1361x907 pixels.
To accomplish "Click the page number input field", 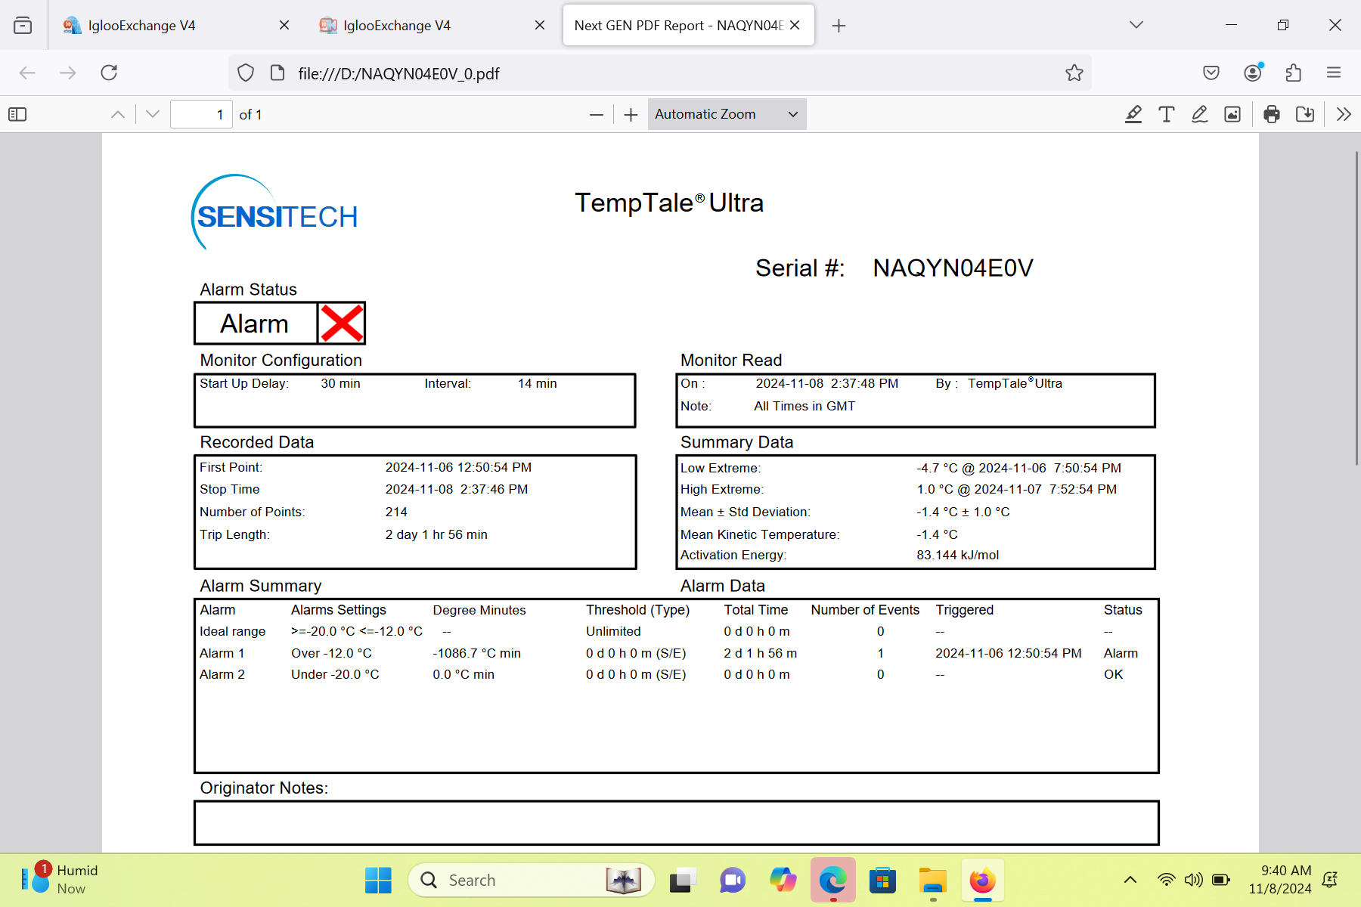I will (201, 114).
